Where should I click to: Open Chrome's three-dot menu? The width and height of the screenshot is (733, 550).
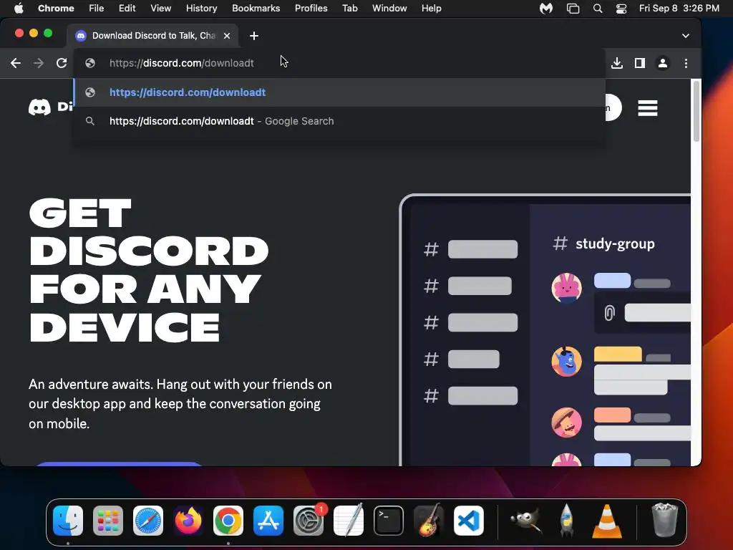click(x=686, y=63)
